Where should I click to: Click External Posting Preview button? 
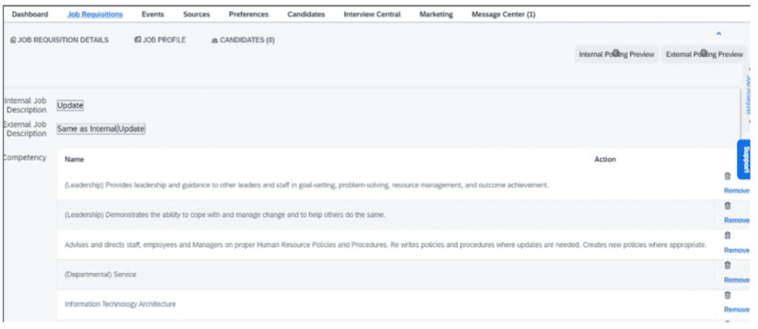tap(705, 55)
